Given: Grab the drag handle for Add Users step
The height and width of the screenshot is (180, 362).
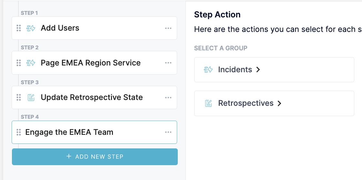Looking at the screenshot, I should pos(19,28).
